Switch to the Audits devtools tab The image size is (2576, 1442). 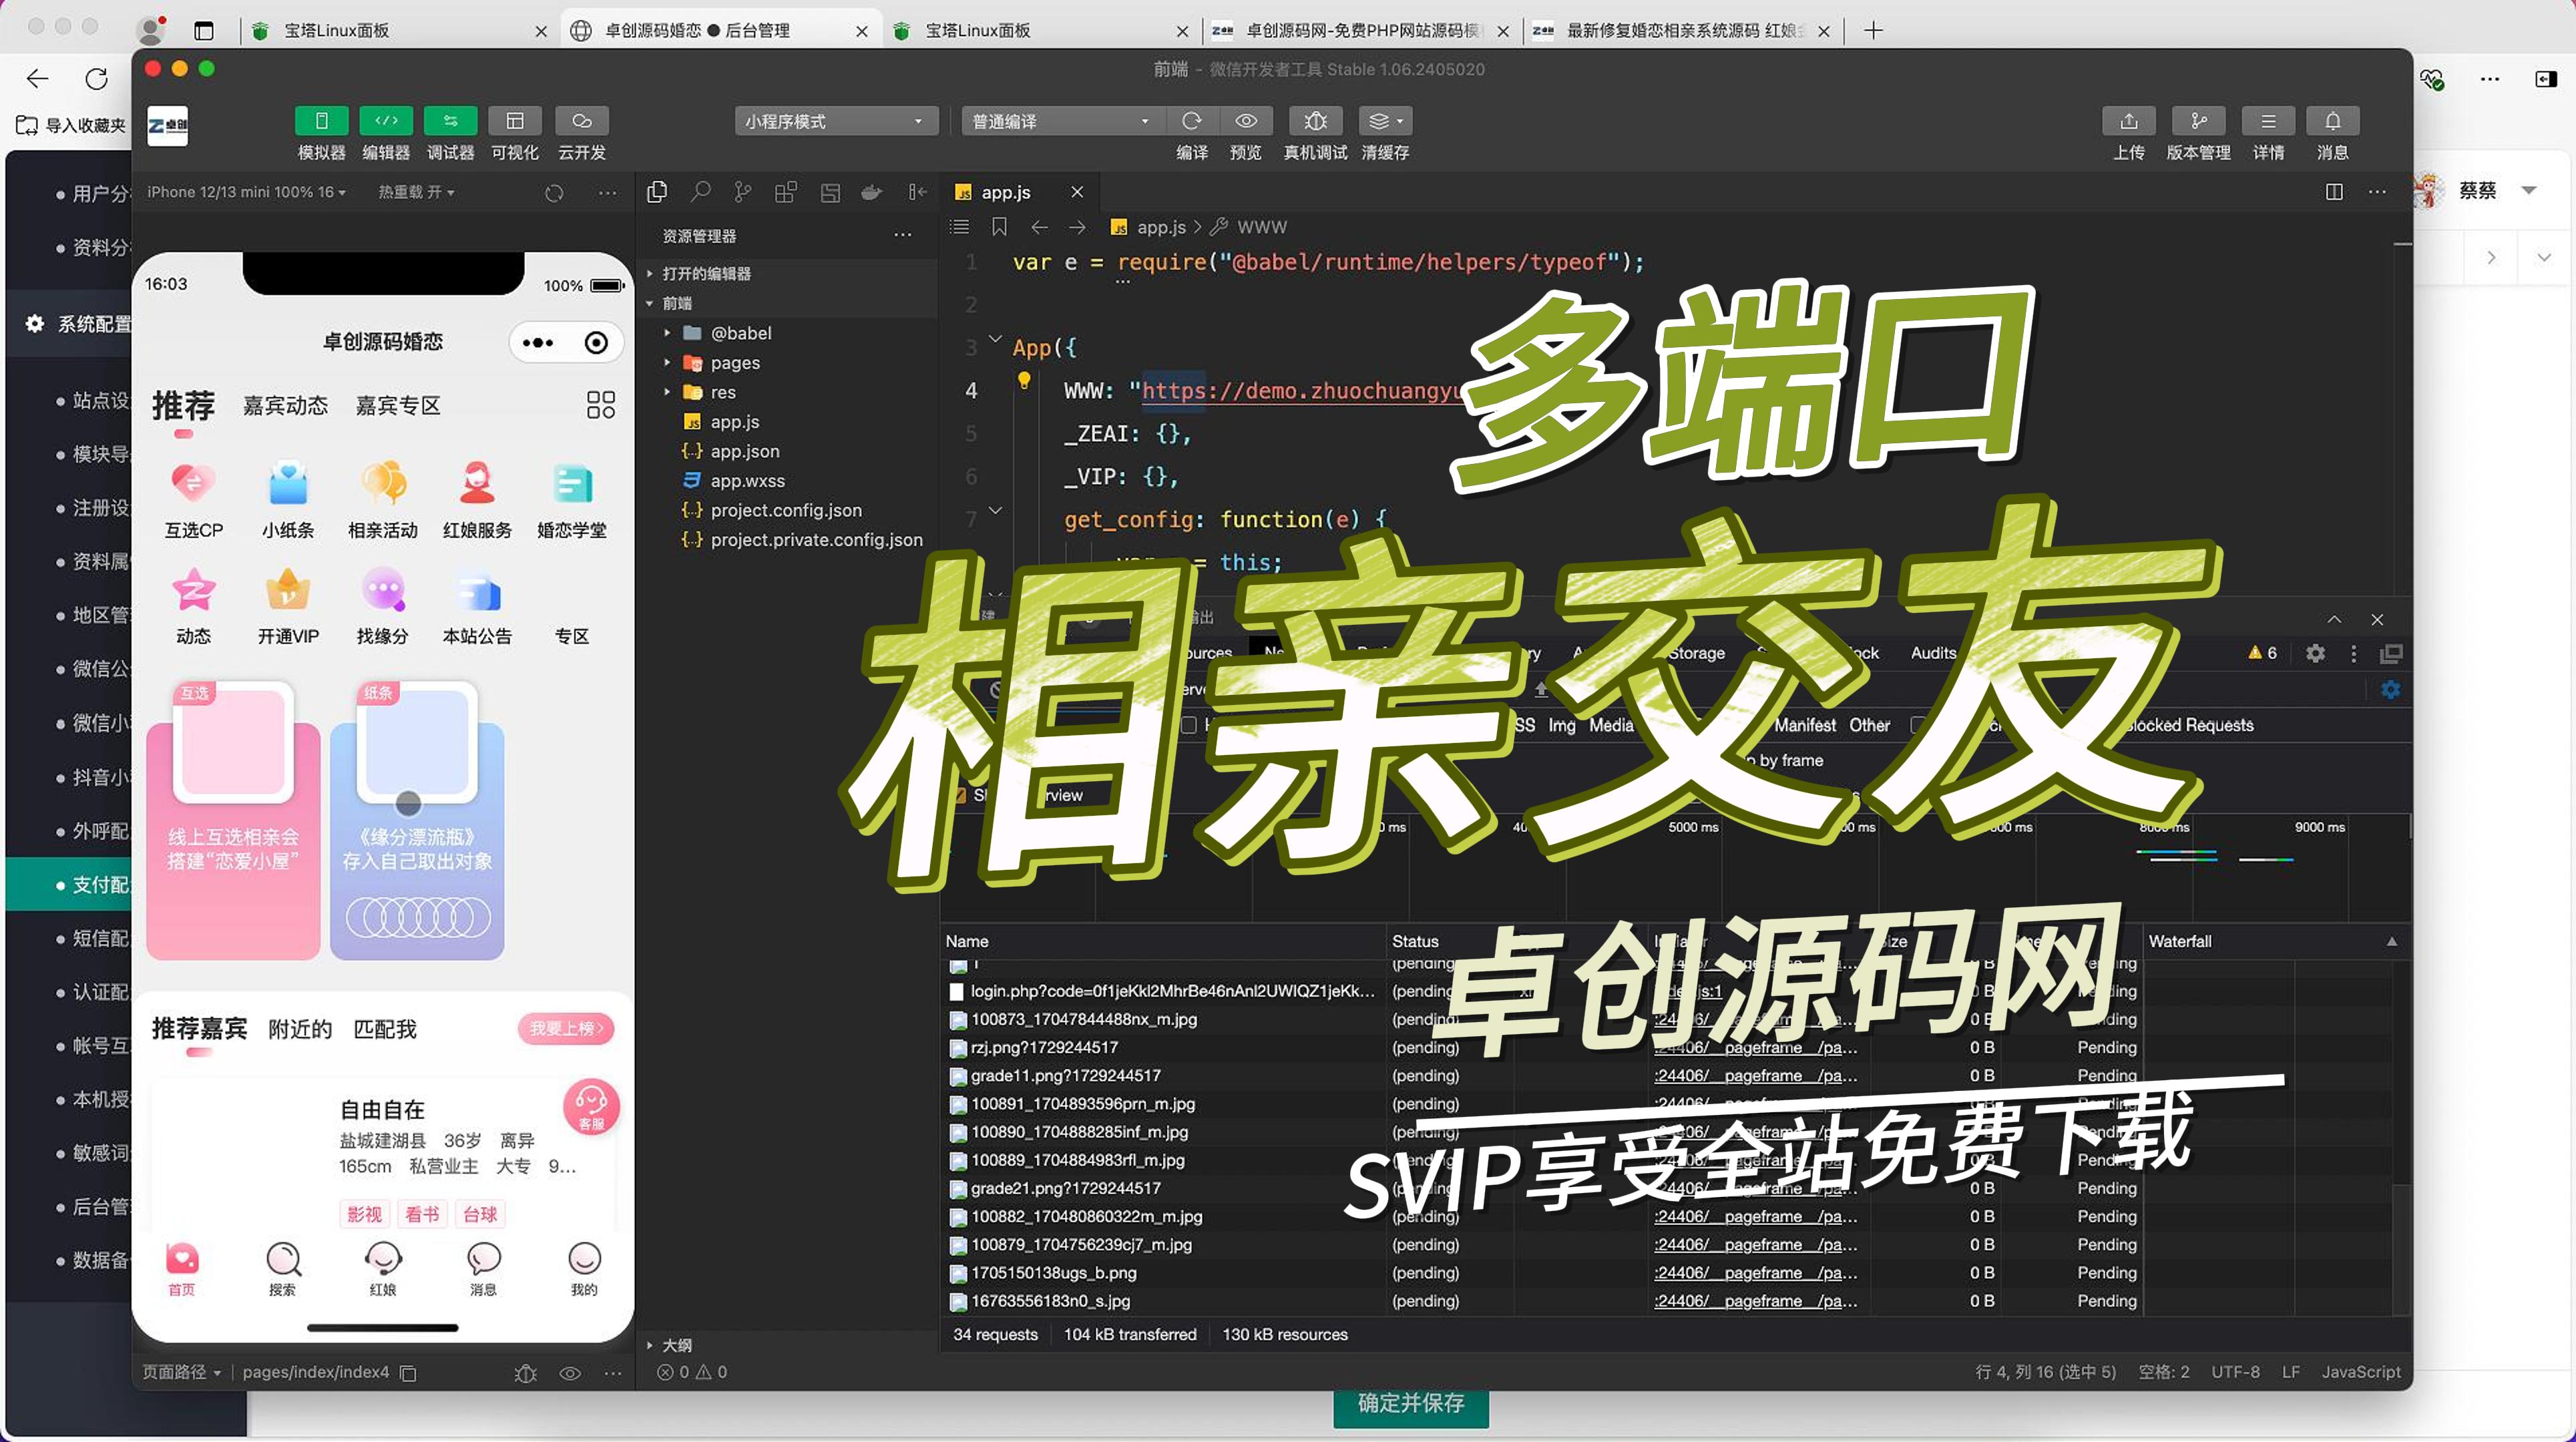click(x=1933, y=653)
